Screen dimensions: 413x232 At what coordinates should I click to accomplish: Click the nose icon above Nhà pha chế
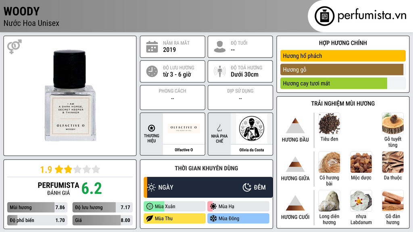[x=219, y=128]
